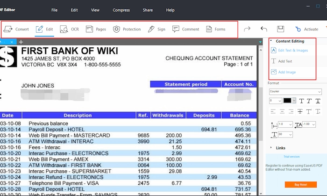327x196 pixels.
Task: Toggle subscript formatting
Action: tap(318, 111)
